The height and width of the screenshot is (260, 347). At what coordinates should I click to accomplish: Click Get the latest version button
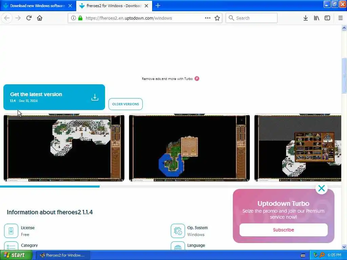pos(54,97)
